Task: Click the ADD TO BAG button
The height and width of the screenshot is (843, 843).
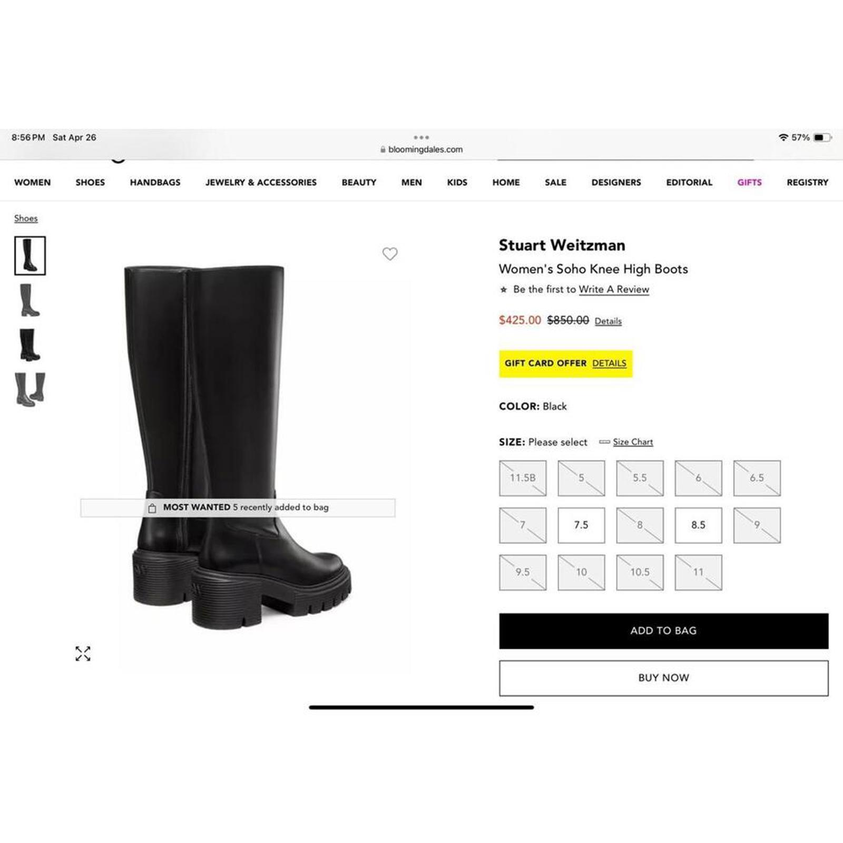Action: 664,631
